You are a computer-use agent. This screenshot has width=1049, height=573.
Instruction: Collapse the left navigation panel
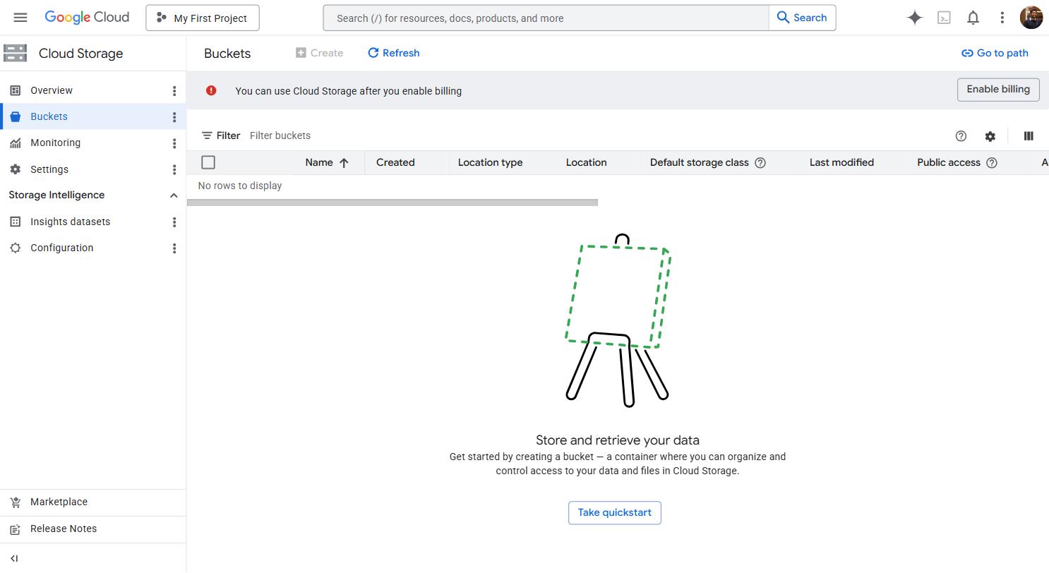tap(14, 558)
